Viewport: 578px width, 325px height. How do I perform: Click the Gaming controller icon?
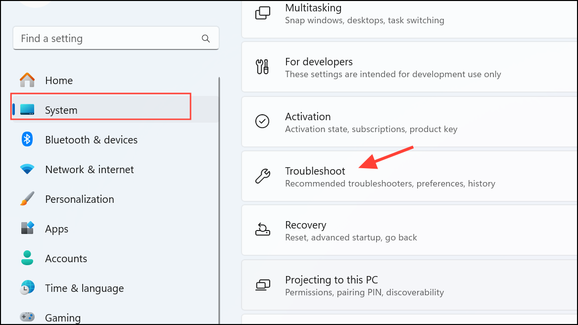click(27, 317)
